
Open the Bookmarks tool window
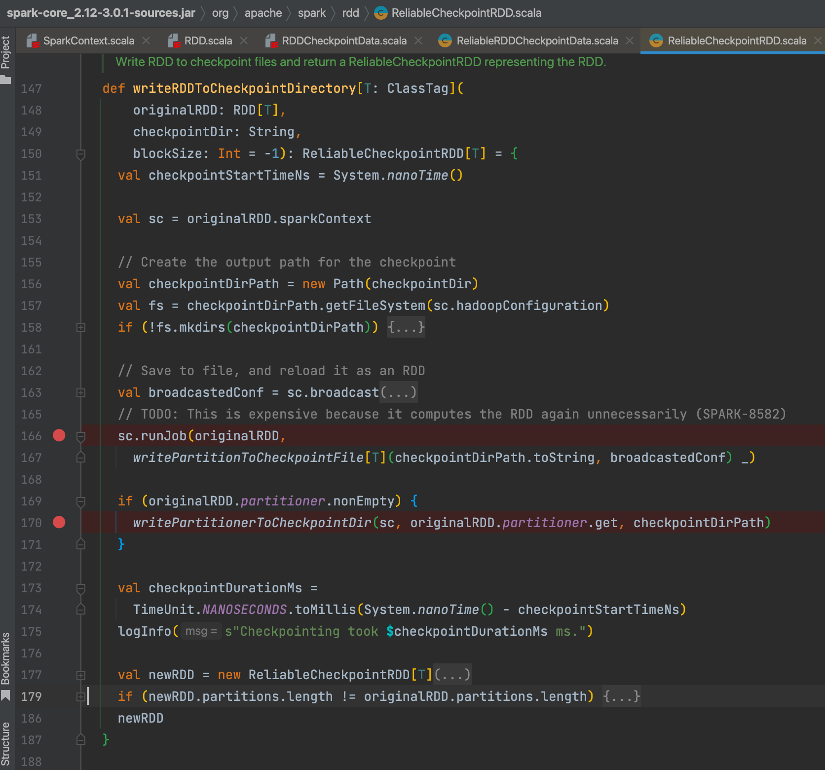point(5,658)
